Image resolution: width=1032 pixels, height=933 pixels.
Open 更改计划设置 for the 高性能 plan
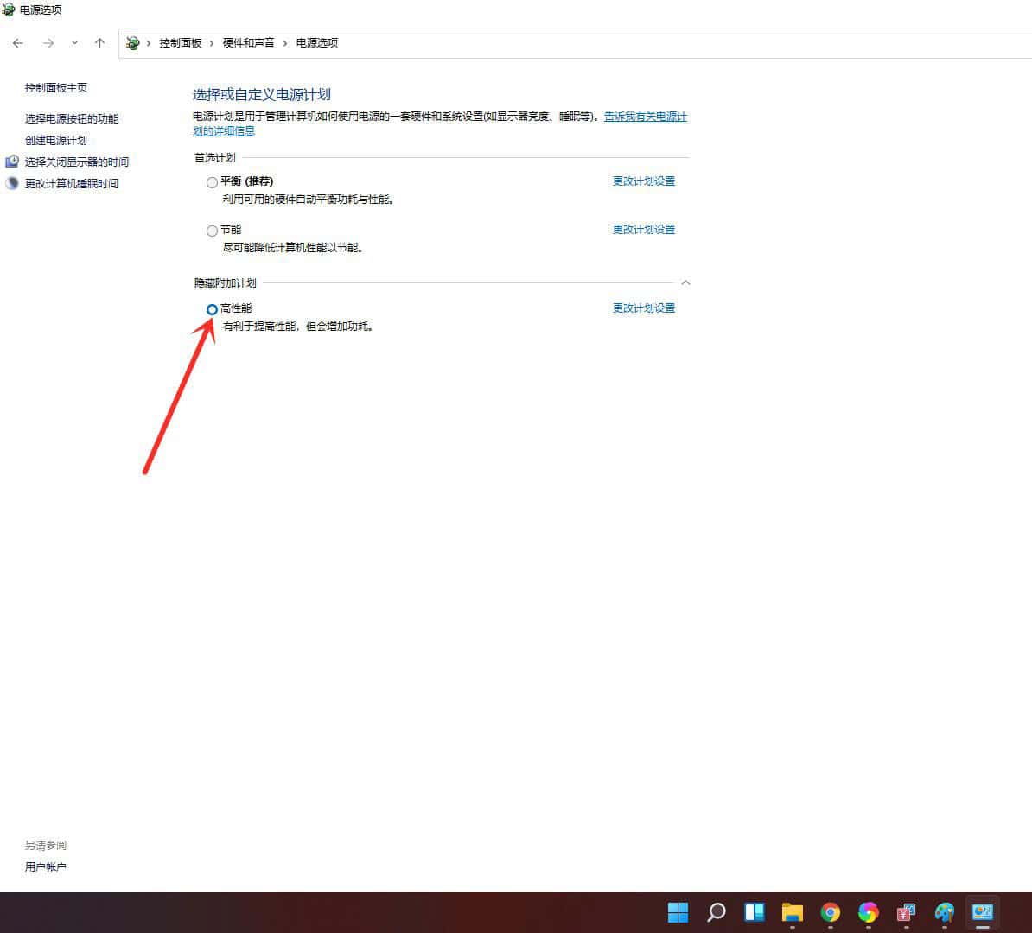tap(643, 308)
